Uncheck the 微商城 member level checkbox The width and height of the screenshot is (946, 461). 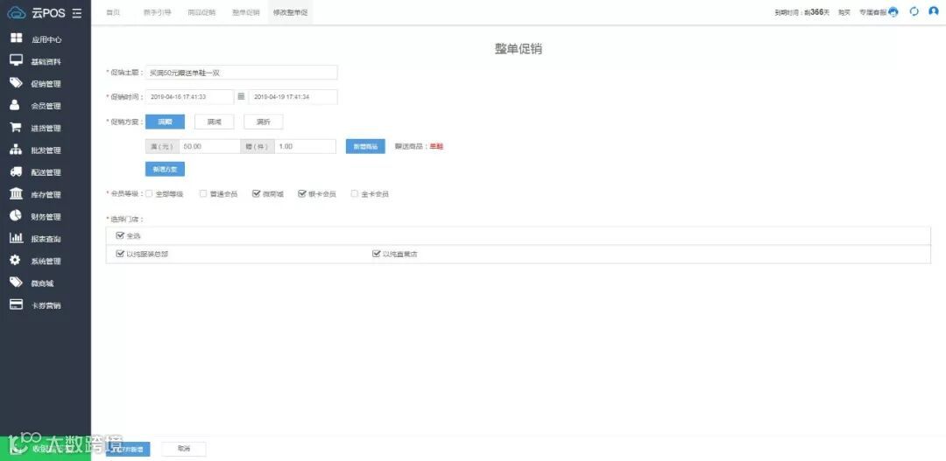(x=257, y=194)
